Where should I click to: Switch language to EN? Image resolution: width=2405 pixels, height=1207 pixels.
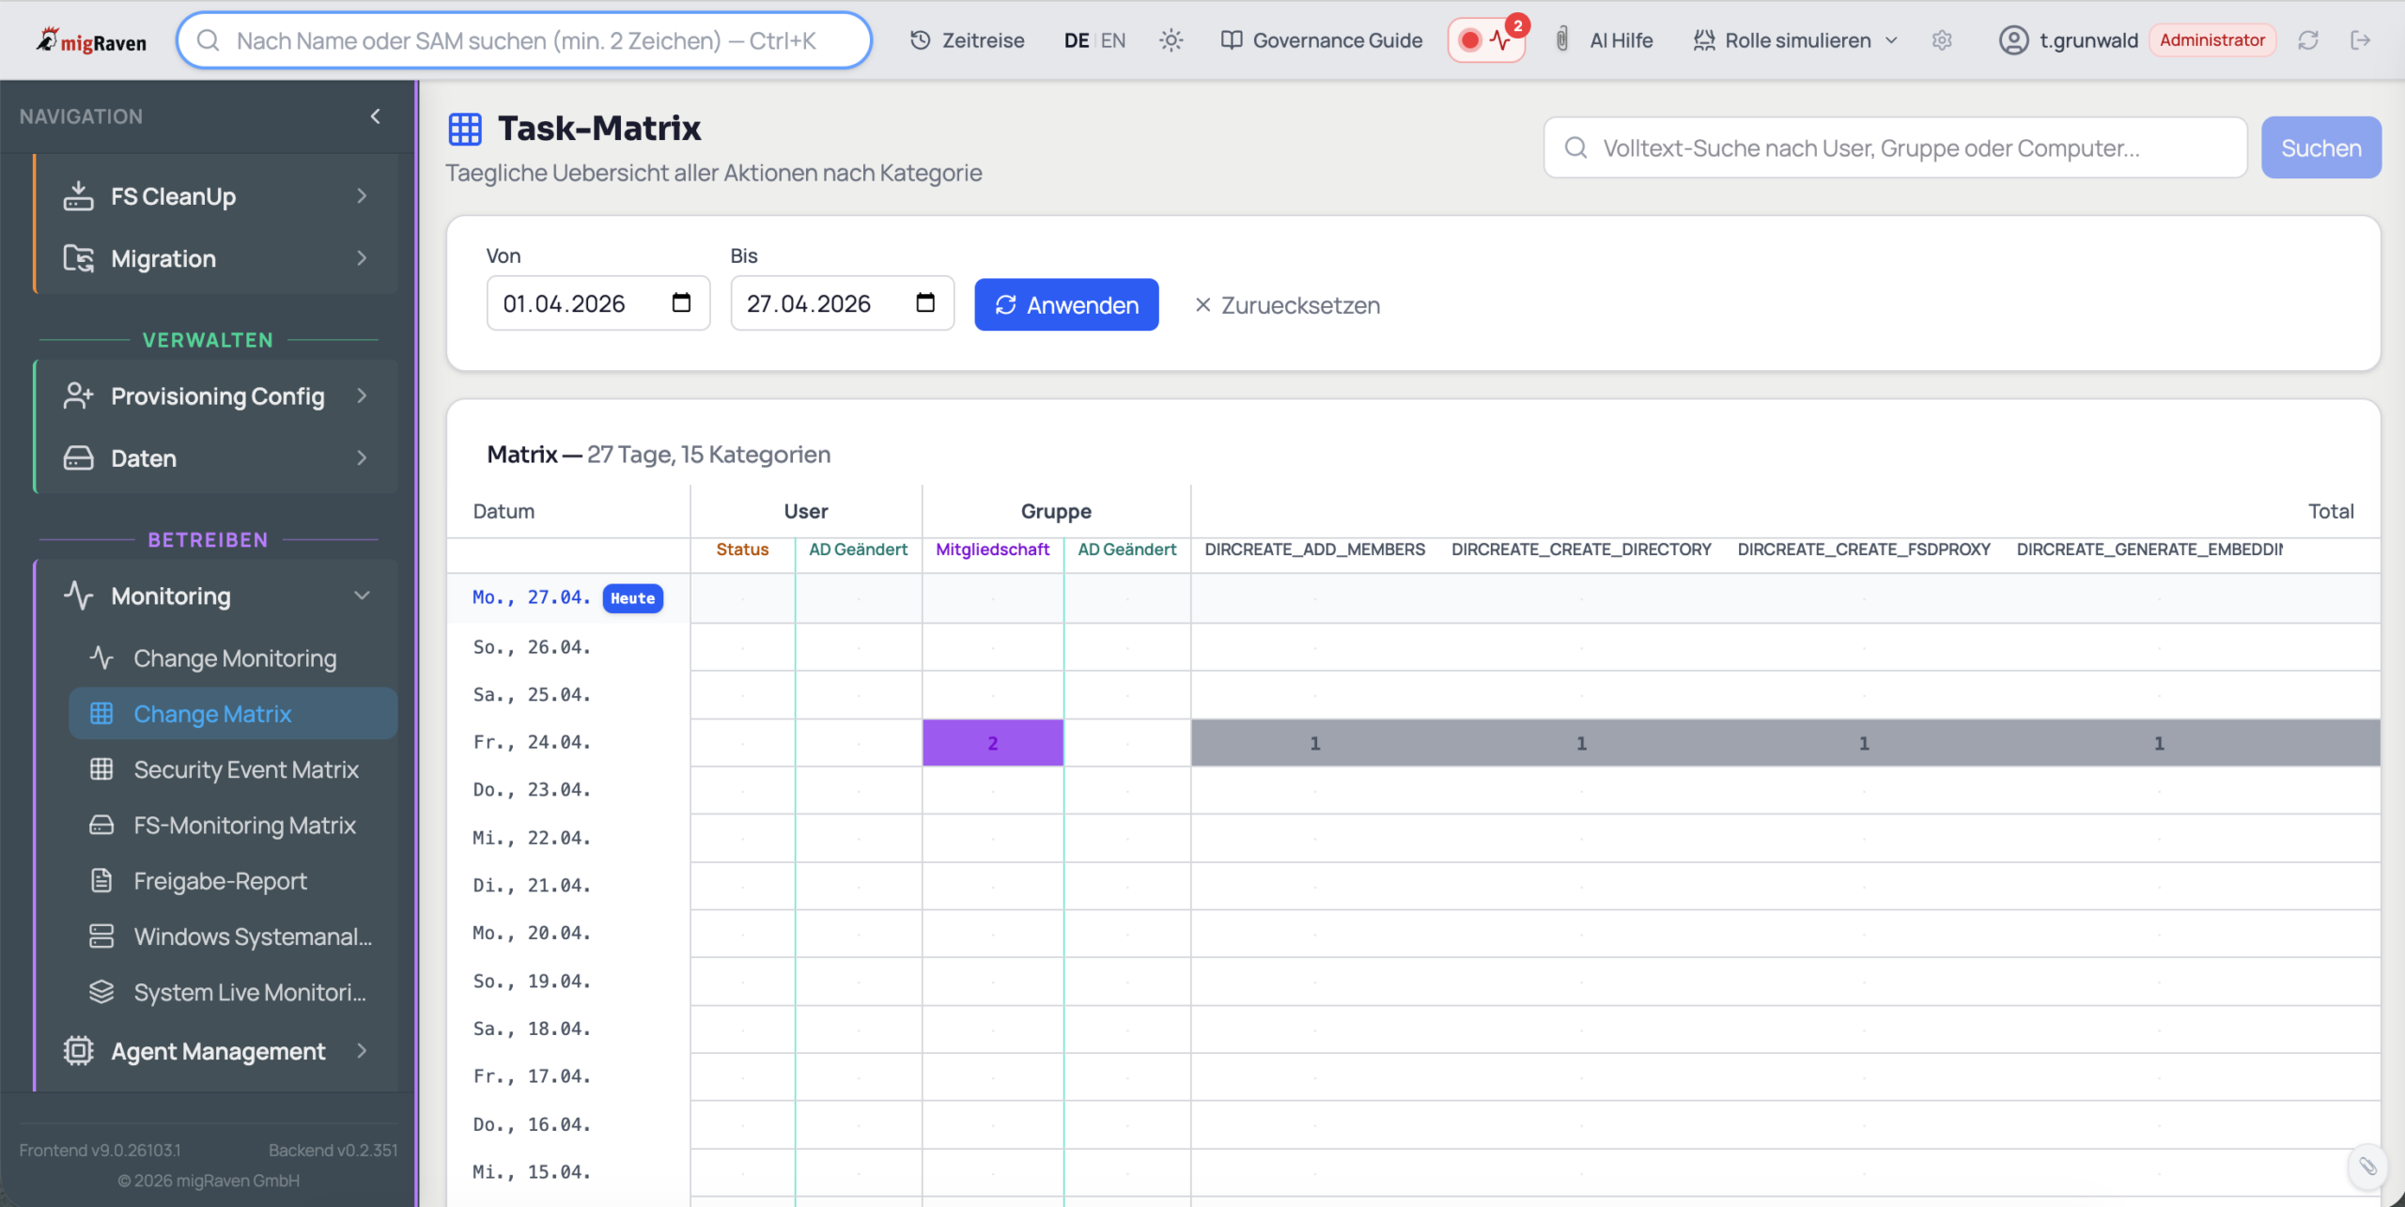tap(1113, 40)
